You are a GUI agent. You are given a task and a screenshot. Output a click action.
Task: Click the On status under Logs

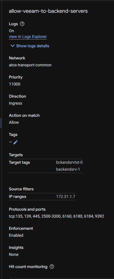point(12,31)
